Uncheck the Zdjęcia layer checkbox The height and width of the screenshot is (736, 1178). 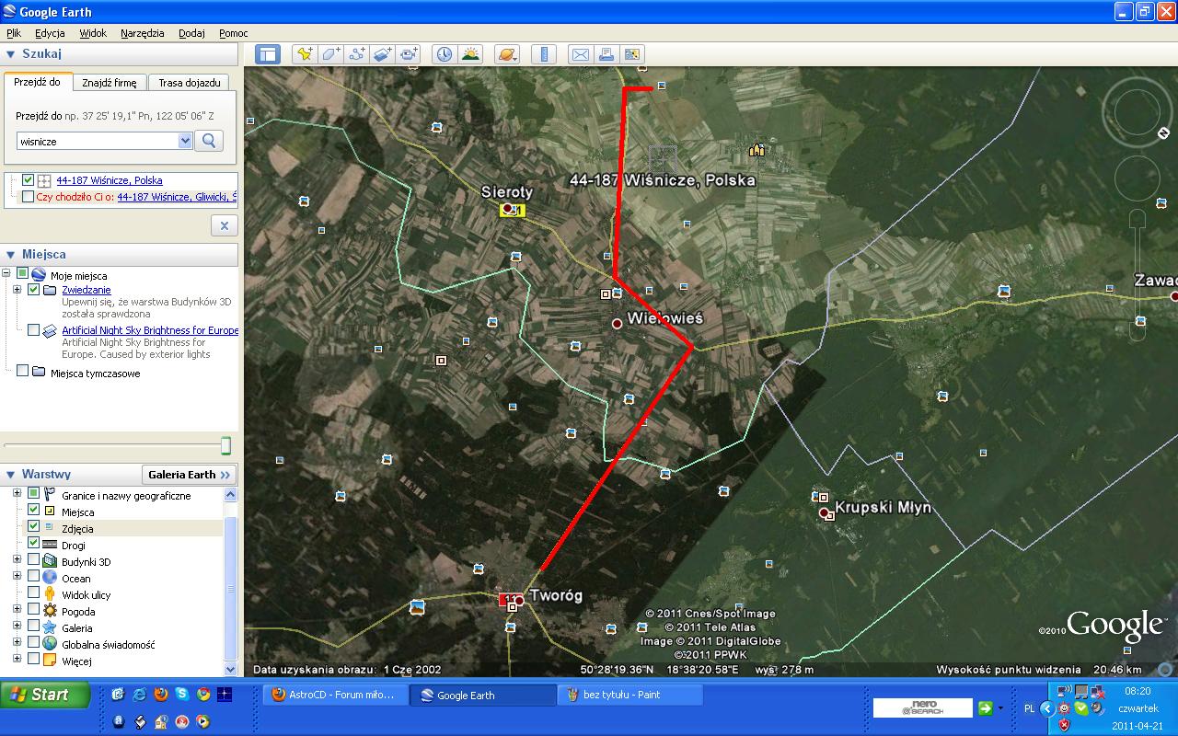coord(33,526)
